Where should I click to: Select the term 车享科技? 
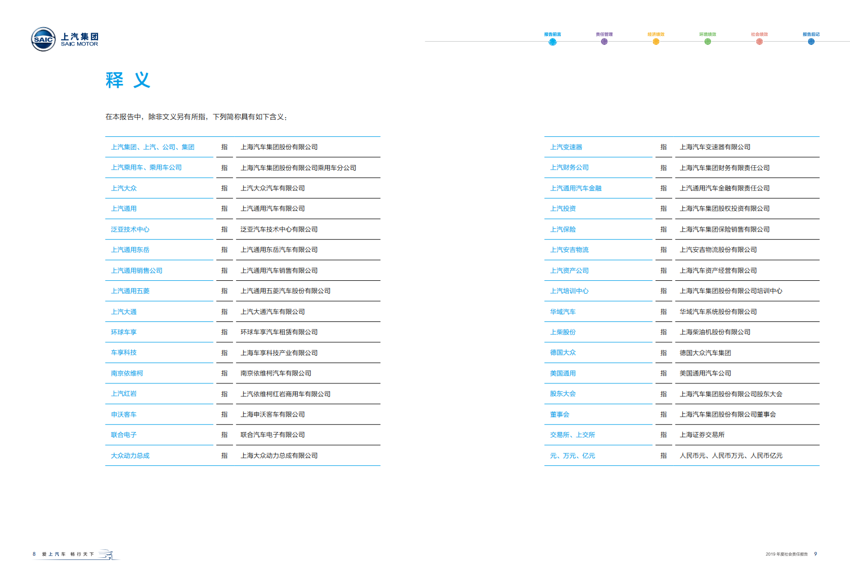124,352
